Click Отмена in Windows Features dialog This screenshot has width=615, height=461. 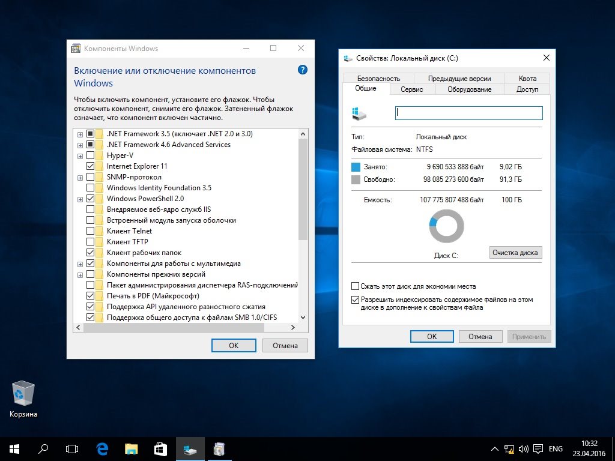[285, 345]
